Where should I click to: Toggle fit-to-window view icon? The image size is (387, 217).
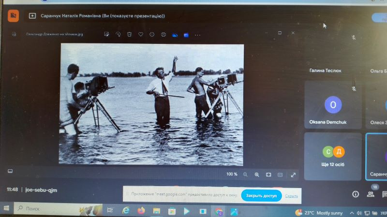click(268, 175)
